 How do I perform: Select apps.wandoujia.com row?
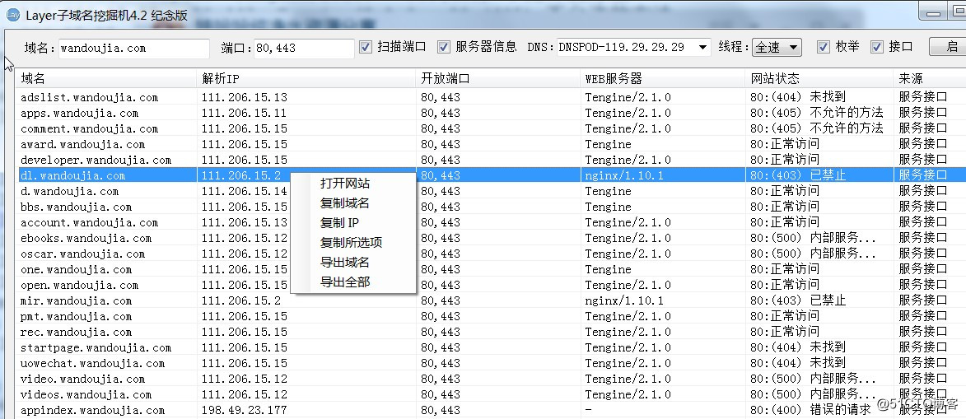pyautogui.click(x=491, y=114)
